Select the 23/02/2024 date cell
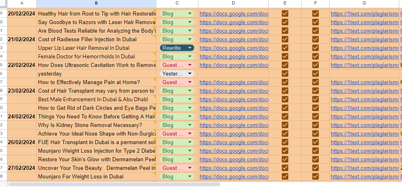This screenshot has width=402, height=187. coord(21,91)
